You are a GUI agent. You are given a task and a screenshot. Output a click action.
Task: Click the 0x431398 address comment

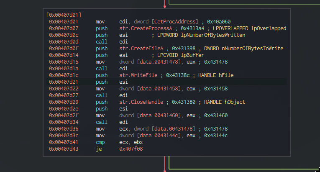(x=184, y=49)
